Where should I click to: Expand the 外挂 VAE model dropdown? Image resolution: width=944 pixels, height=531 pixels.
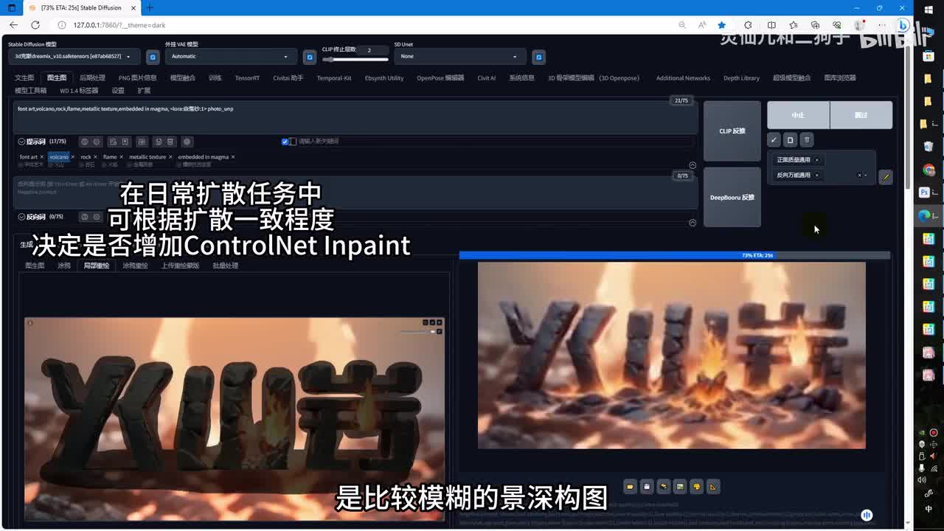(x=230, y=57)
